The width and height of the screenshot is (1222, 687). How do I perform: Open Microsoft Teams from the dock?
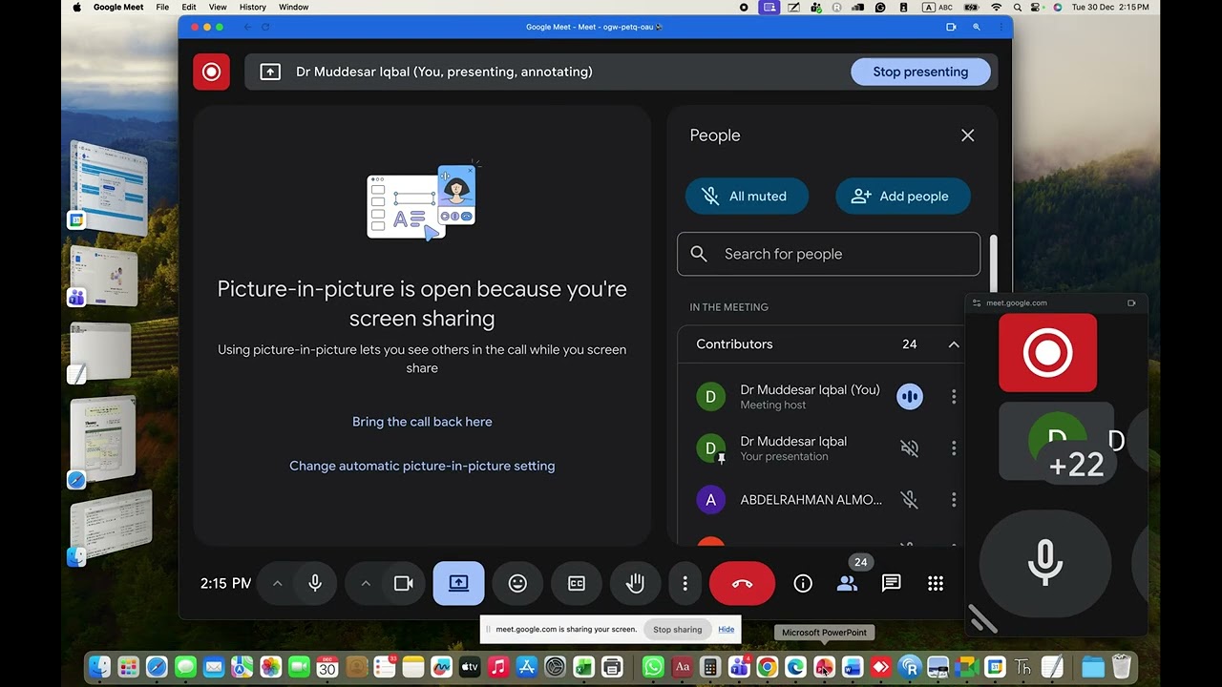739,667
